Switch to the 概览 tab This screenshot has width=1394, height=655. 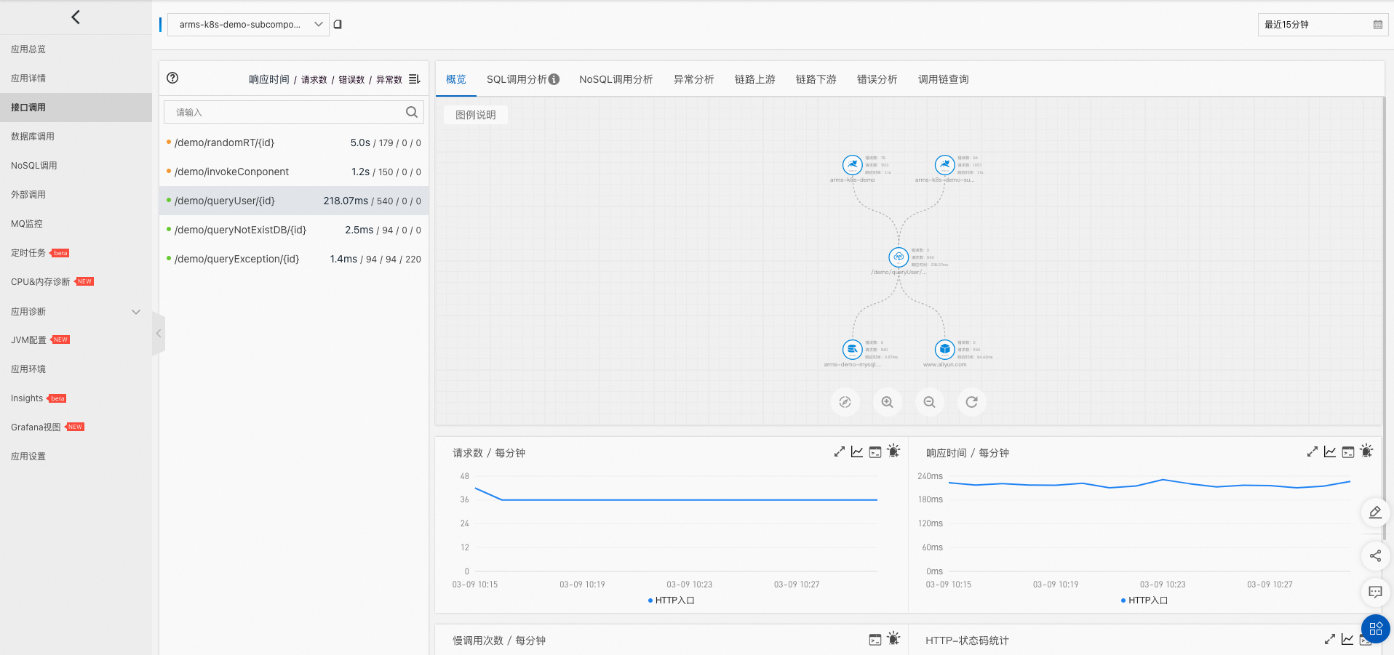pos(456,79)
